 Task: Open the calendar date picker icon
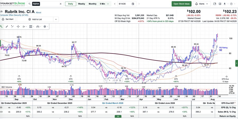tap(133, 4)
